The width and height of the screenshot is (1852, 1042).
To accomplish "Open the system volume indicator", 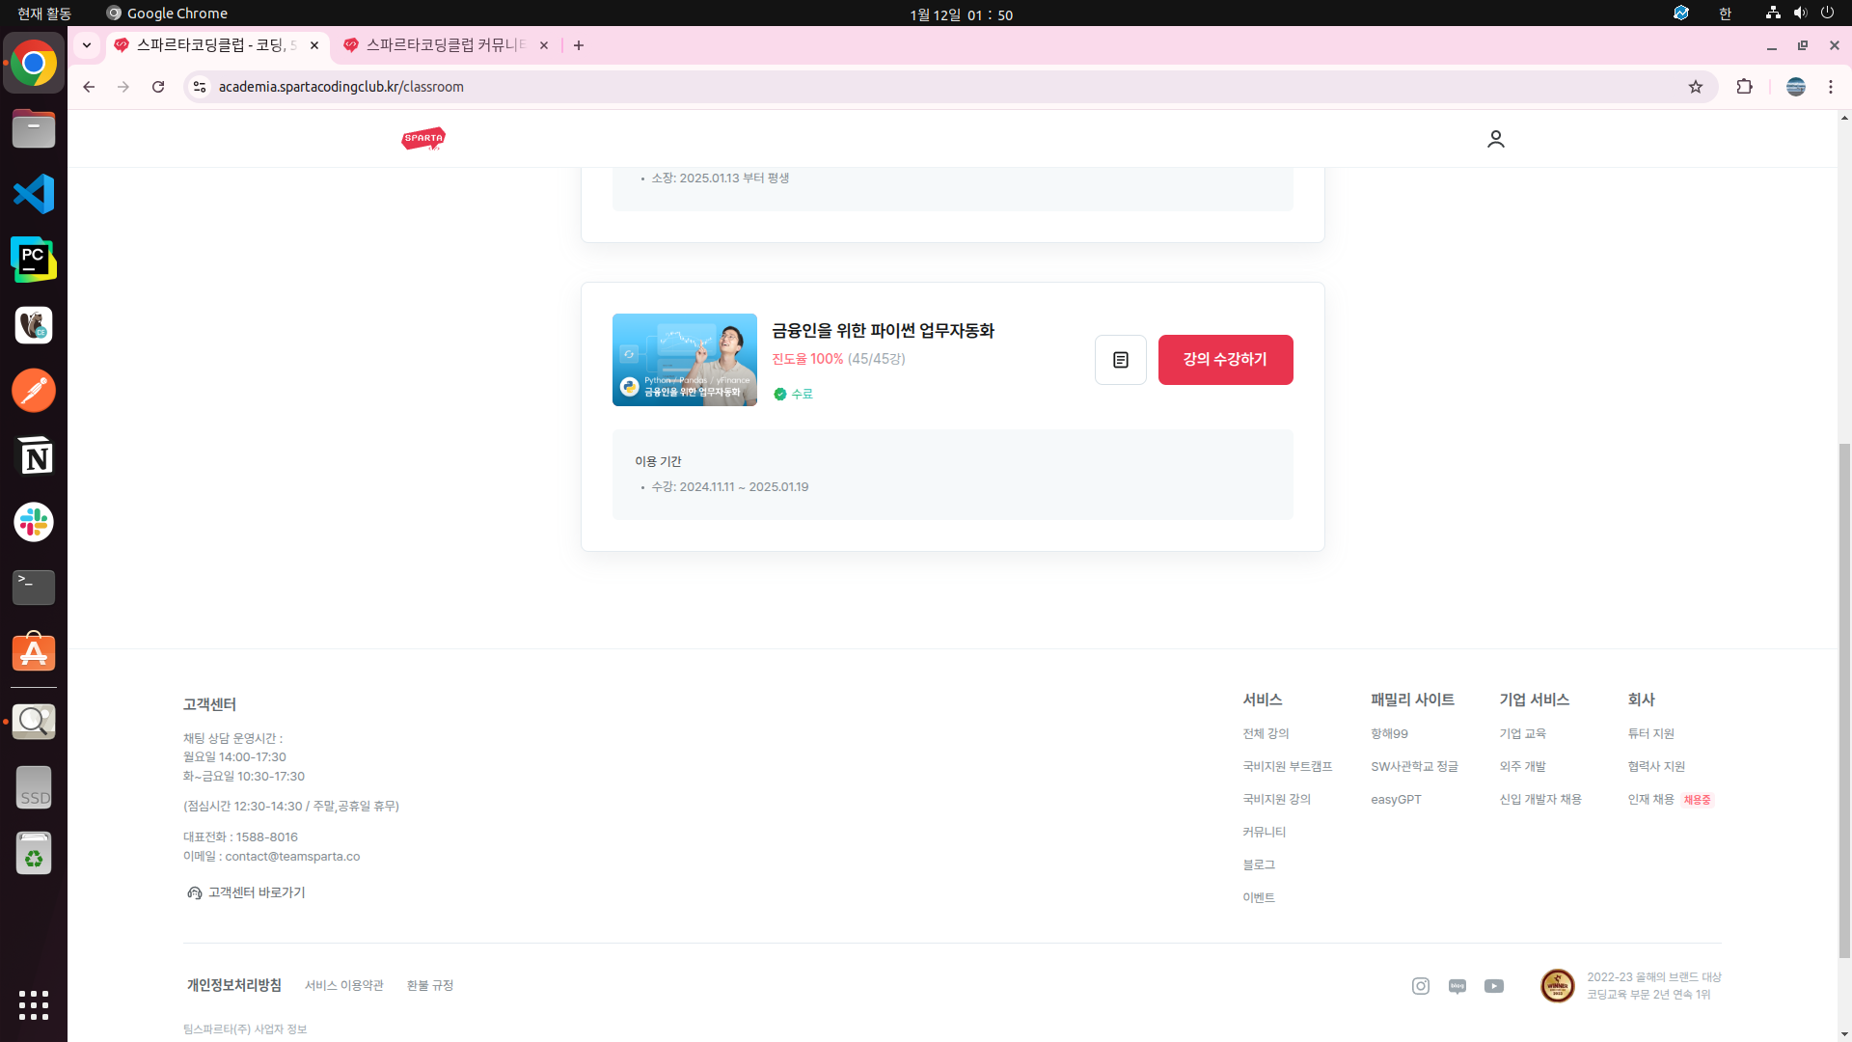I will pos(1800,14).
